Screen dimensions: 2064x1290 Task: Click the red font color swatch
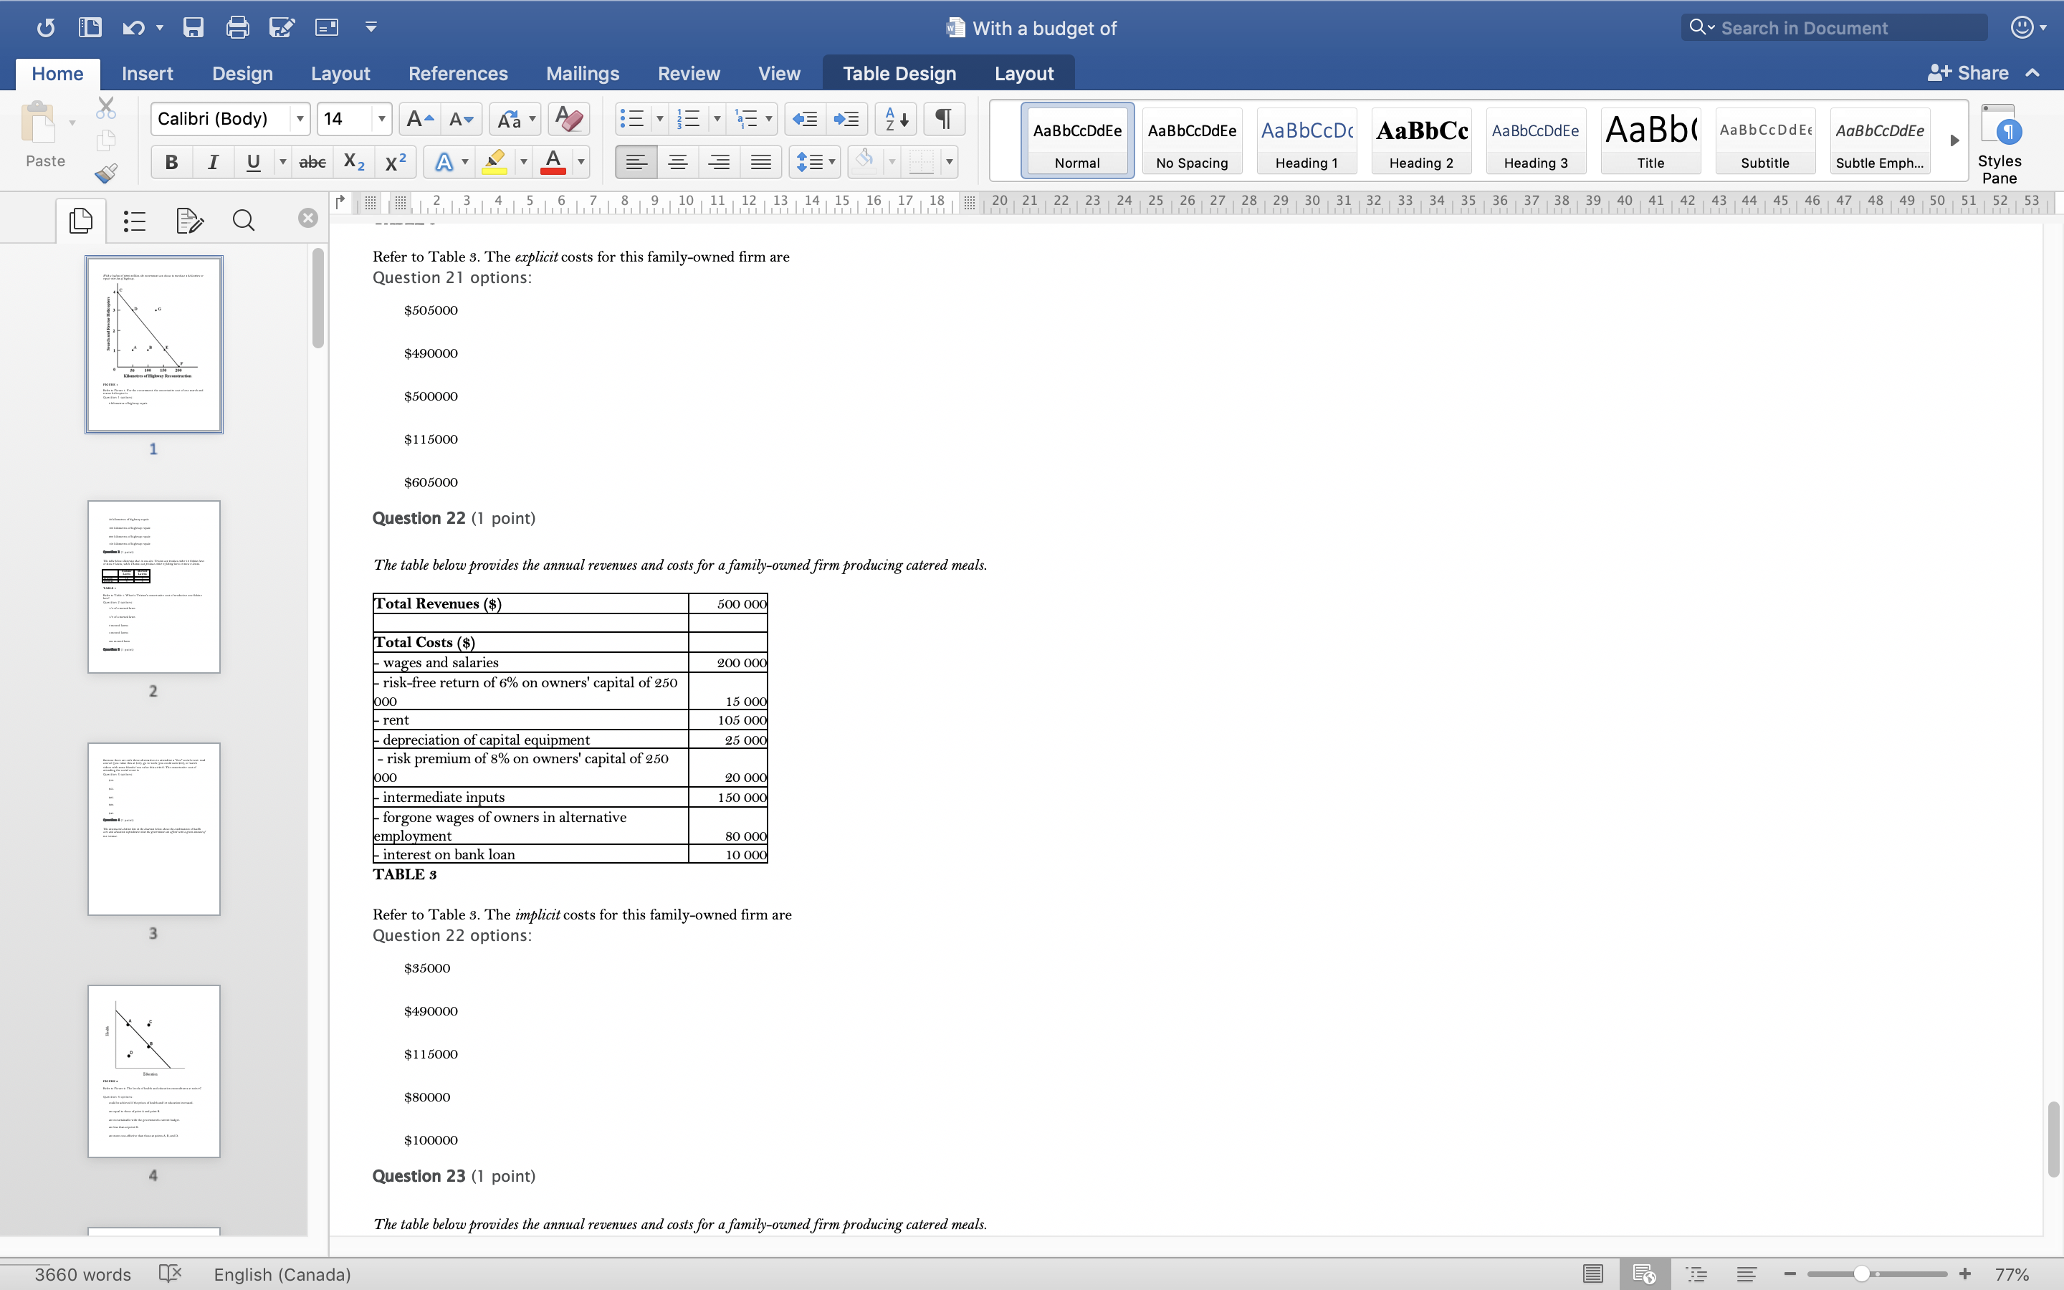click(x=553, y=161)
